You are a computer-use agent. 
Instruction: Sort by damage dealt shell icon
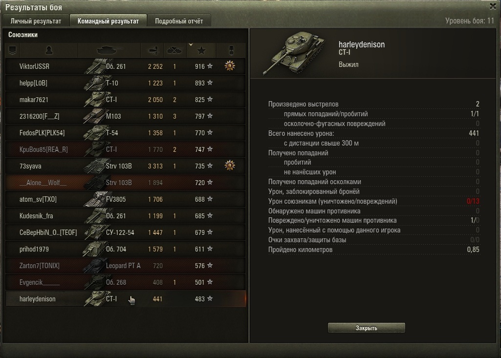click(x=152, y=50)
